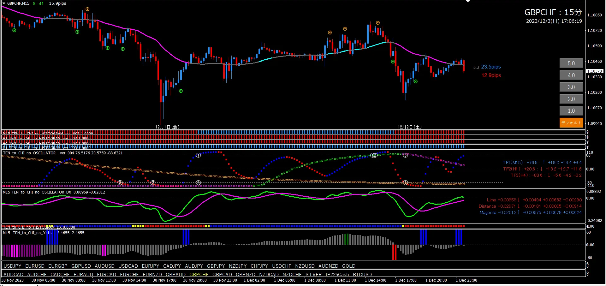Screen dimensions: 606x286
Task: Pick AUDJPY from the pair list
Action: coord(194,266)
